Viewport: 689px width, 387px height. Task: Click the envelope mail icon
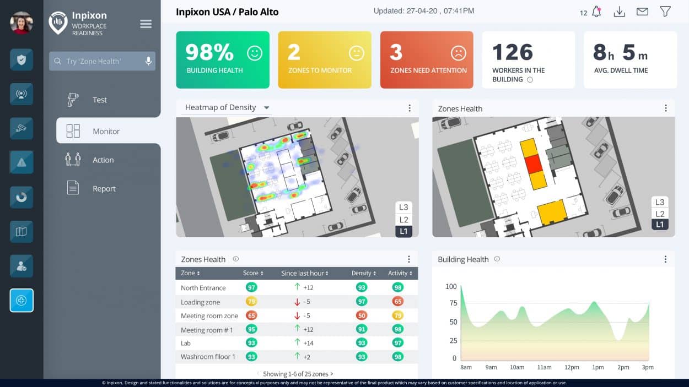click(642, 12)
